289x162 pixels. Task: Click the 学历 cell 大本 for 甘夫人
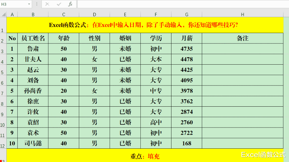[x=156, y=59]
